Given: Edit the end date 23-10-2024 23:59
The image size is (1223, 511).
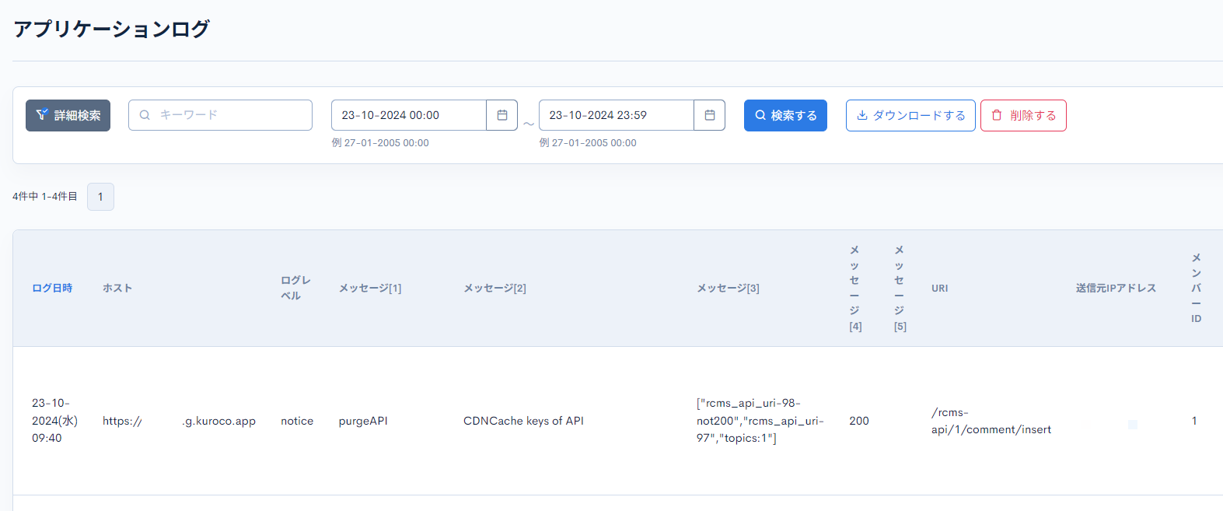Looking at the screenshot, I should tap(617, 115).
